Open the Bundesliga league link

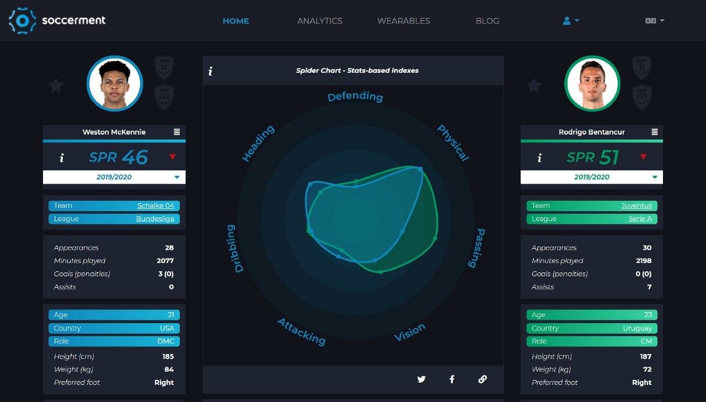[x=155, y=219]
